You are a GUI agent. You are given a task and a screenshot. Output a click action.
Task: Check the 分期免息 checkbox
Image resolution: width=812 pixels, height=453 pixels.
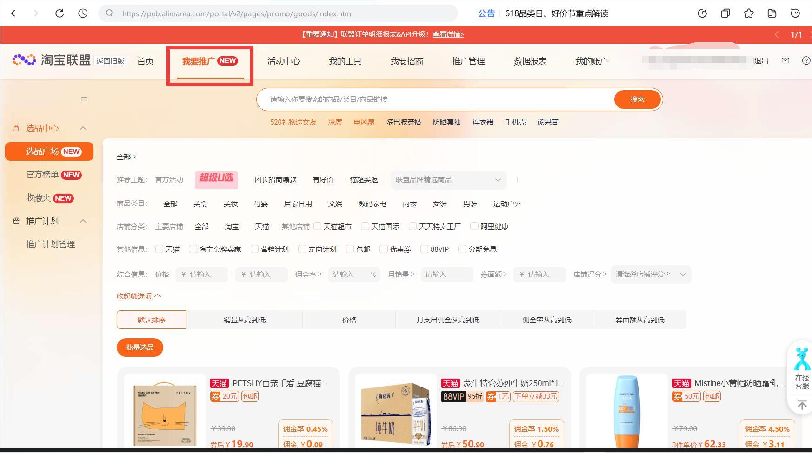(462, 249)
